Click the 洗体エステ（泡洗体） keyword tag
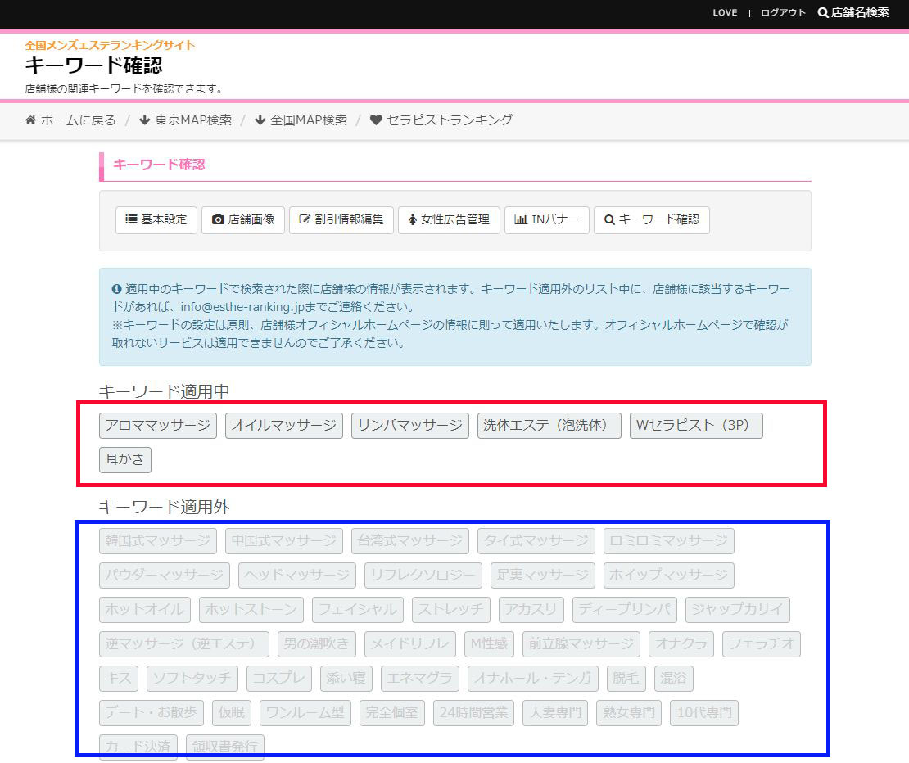The height and width of the screenshot is (763, 909). [x=549, y=426]
